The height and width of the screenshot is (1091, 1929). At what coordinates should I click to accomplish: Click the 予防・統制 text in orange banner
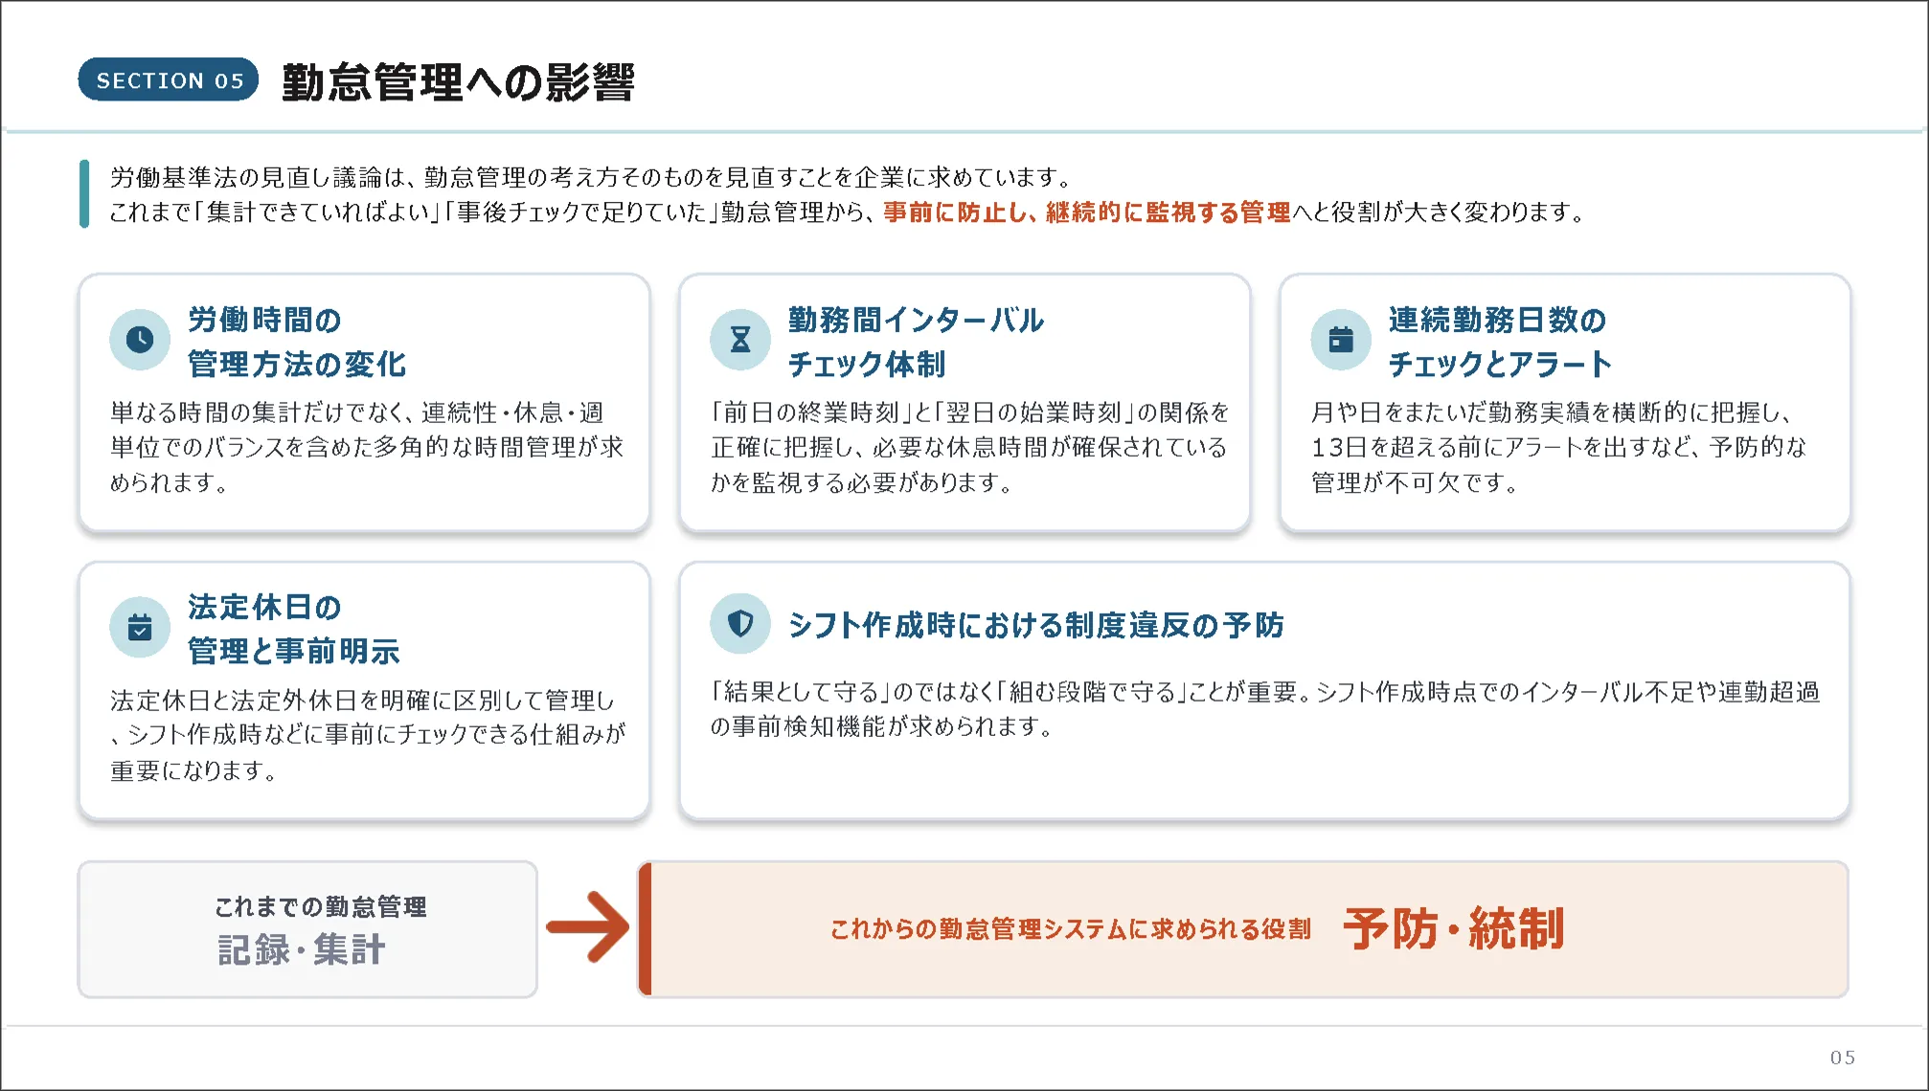1453,928
